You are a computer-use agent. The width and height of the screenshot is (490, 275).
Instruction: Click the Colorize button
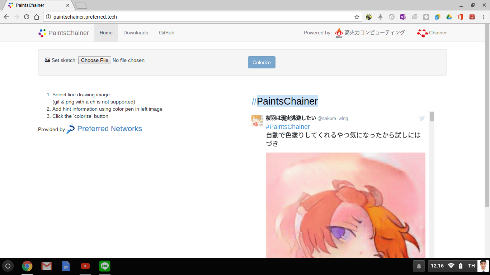click(262, 62)
